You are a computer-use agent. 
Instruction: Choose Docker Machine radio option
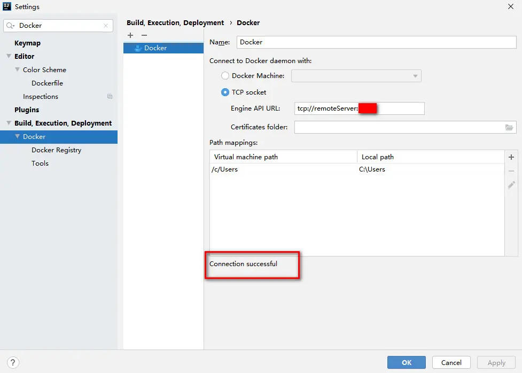point(225,75)
